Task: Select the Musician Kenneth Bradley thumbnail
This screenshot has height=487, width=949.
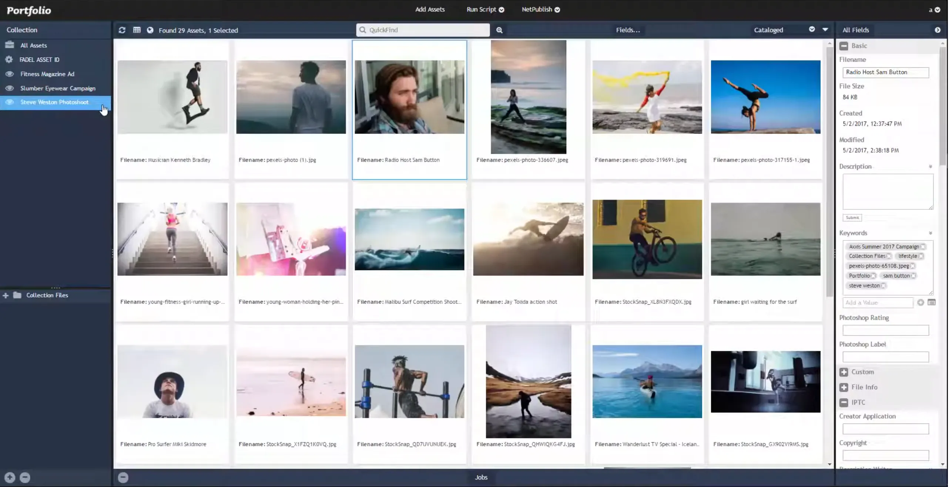Action: [x=172, y=97]
